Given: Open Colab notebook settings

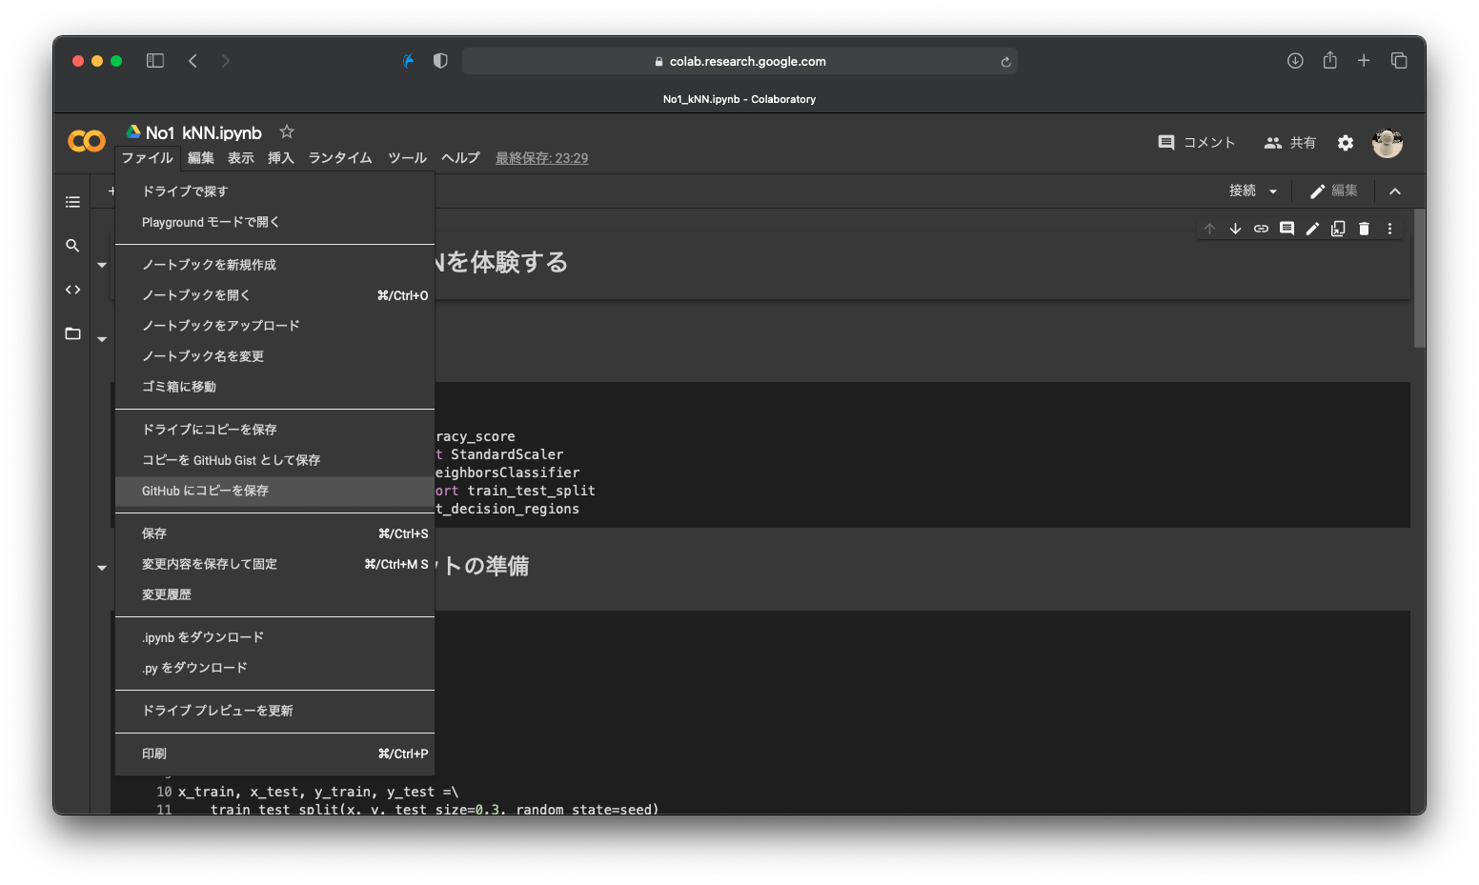Looking at the screenshot, I should coord(1345,142).
